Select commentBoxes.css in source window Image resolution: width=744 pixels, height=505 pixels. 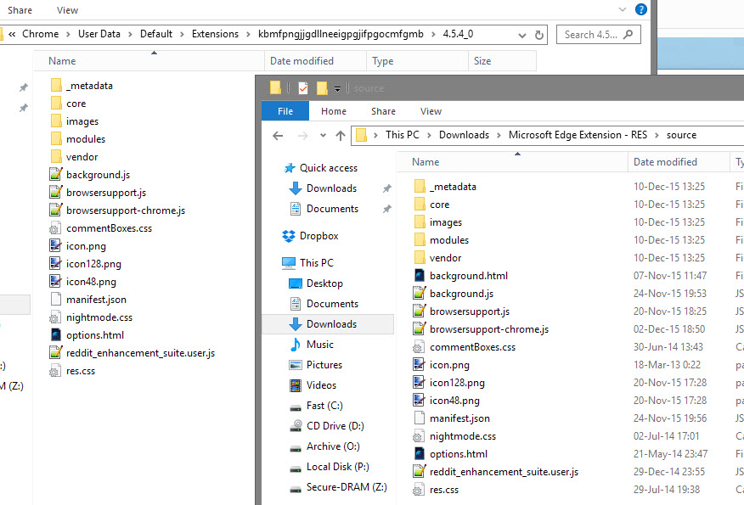coord(464,347)
